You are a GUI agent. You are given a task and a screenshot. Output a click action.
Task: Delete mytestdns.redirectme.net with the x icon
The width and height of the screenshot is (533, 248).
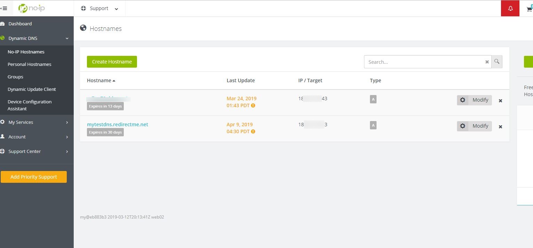tap(500, 127)
